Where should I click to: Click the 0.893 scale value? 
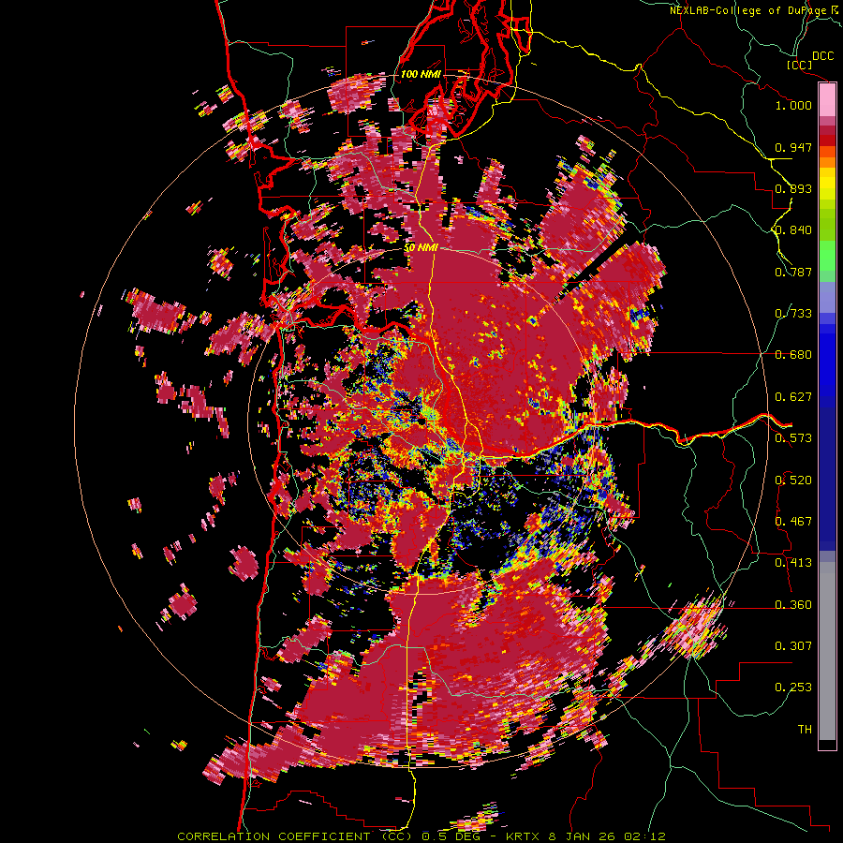tap(793, 188)
